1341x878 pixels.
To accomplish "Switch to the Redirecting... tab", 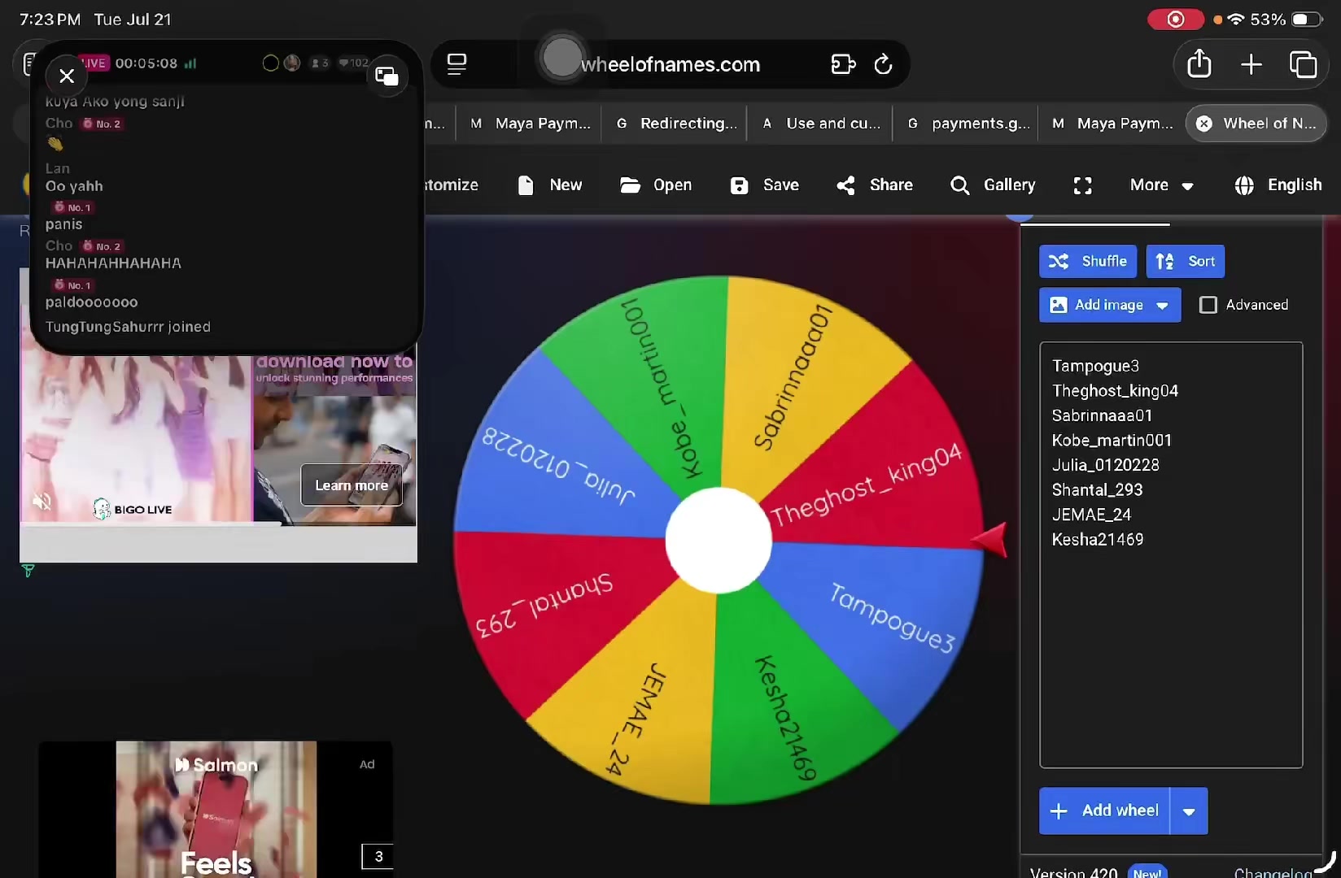I will 675,124.
